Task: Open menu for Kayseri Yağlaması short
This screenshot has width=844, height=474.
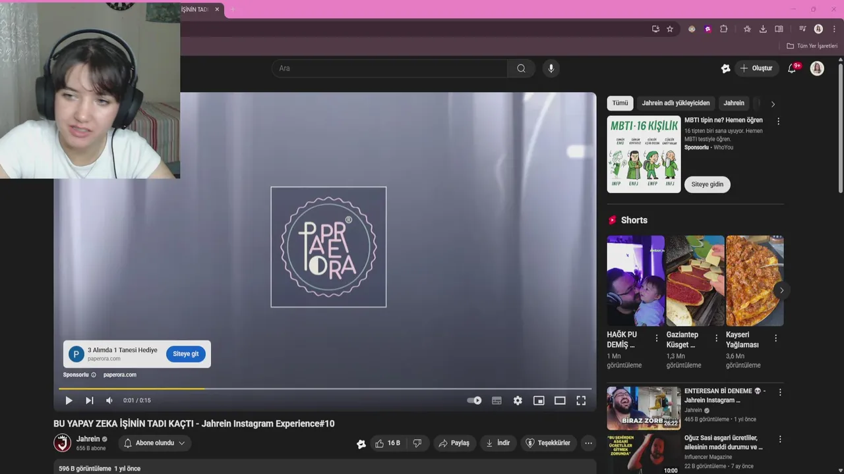Action: coord(775,338)
